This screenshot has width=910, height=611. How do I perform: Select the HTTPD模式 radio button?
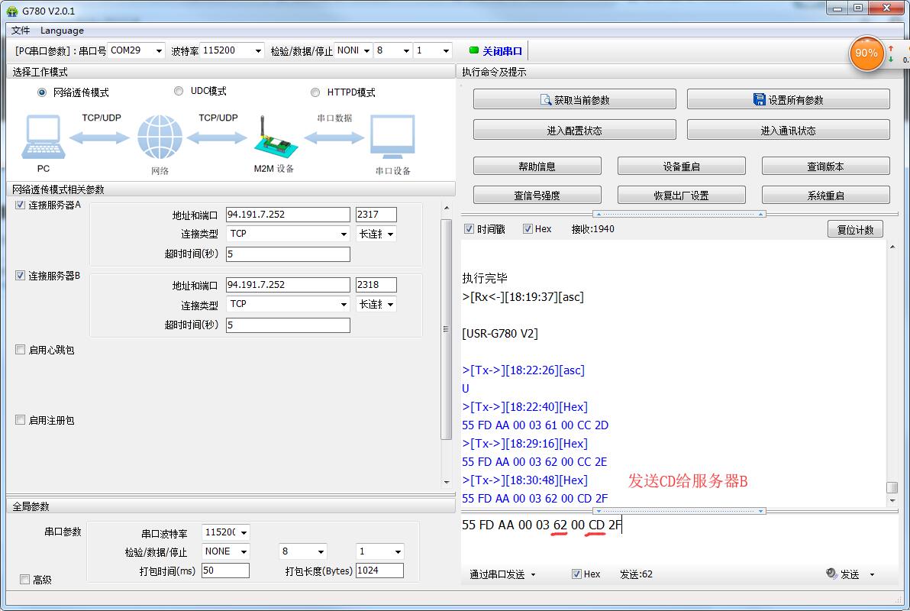click(315, 92)
